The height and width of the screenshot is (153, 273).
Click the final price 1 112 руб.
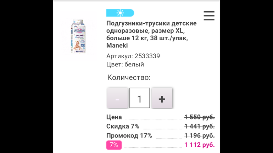coord(199,145)
